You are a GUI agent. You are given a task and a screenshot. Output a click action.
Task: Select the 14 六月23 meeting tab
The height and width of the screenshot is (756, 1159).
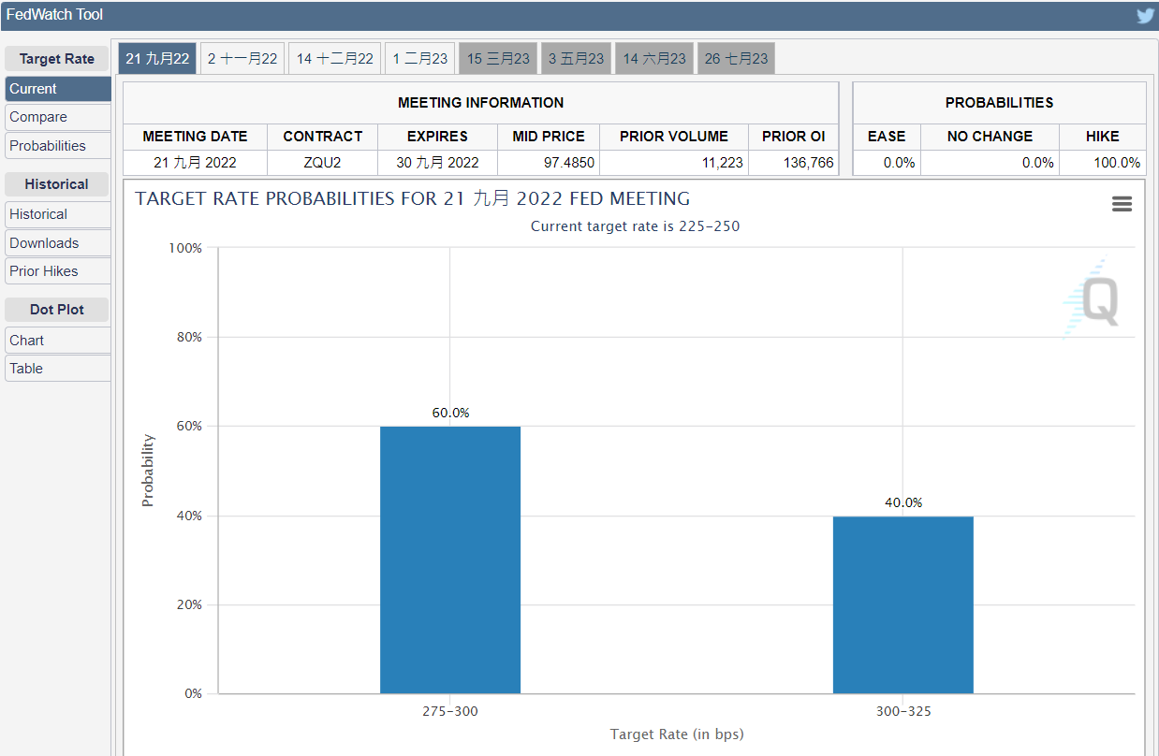(654, 58)
